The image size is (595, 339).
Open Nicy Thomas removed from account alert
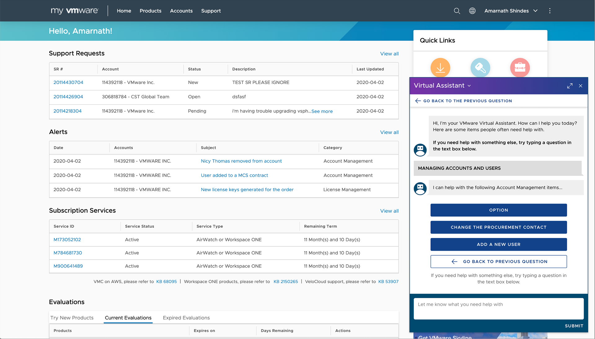[241, 161]
